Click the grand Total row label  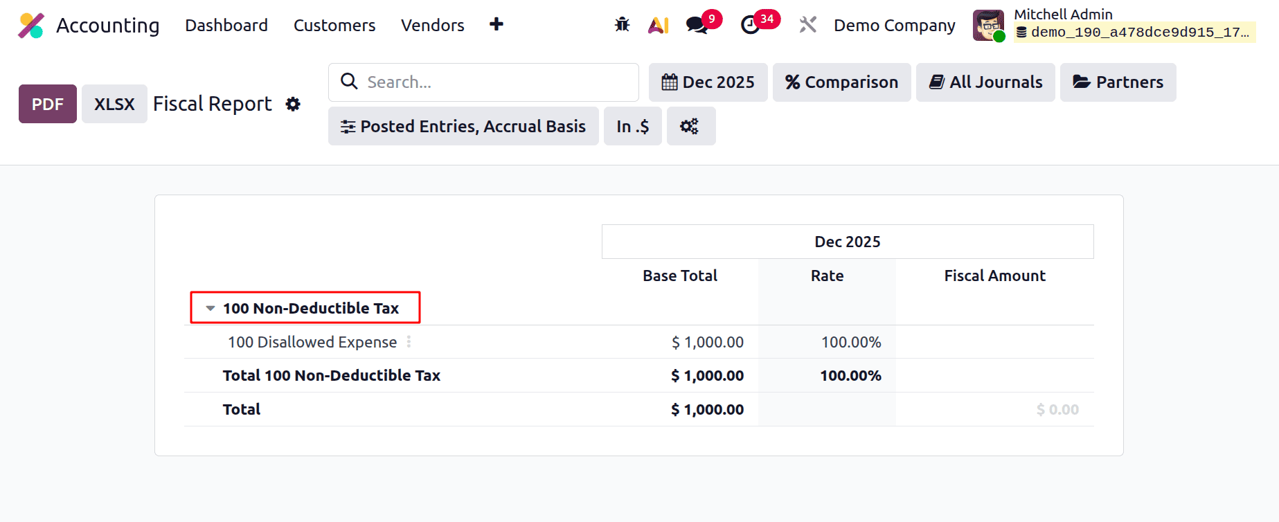242,409
